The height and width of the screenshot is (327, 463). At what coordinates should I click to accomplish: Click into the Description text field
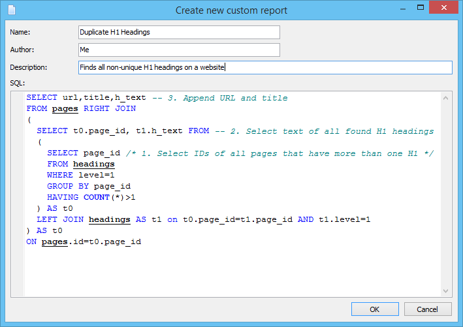pyautogui.click(x=264, y=67)
